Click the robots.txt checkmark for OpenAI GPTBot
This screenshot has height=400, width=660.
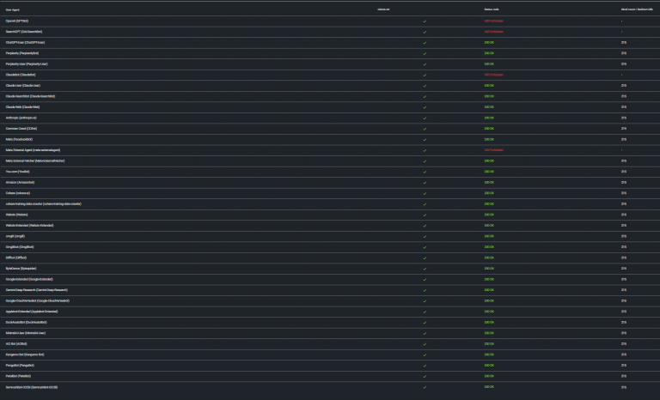[x=425, y=21]
